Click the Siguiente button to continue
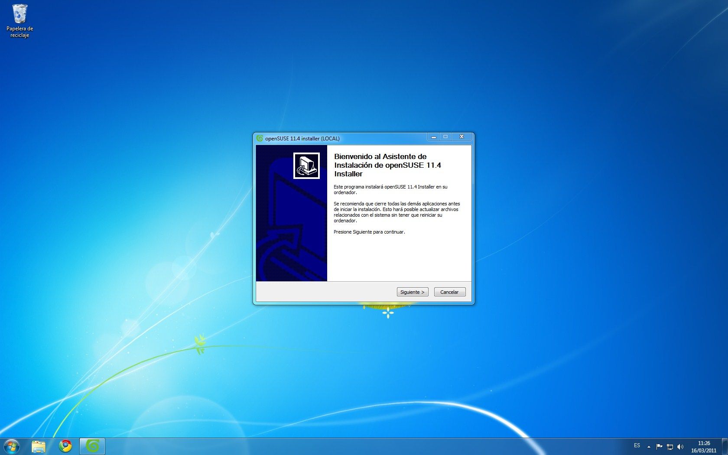Viewport: 728px width, 455px height. point(413,292)
